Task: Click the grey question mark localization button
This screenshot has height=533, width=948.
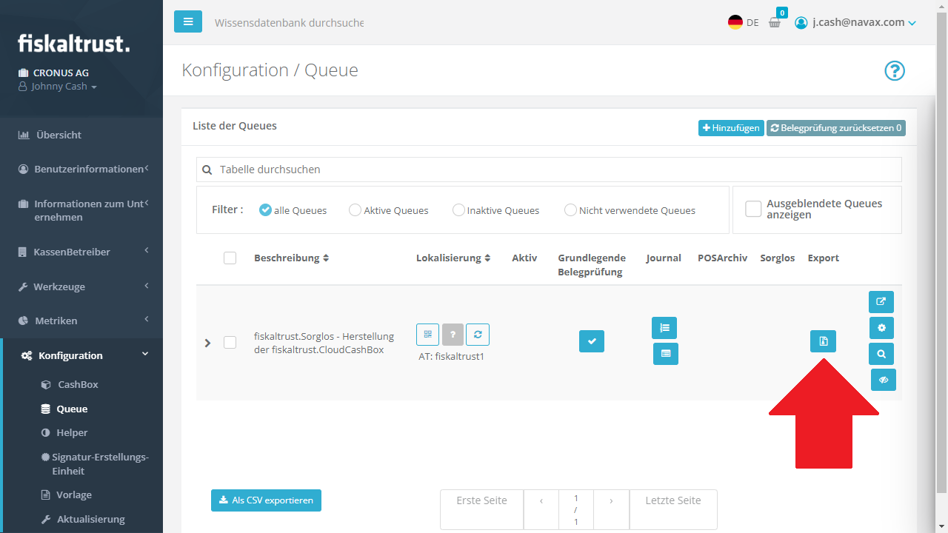Action: (453, 335)
